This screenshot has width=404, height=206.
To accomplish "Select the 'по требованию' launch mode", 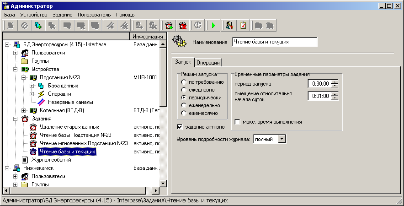I will click(183, 82).
